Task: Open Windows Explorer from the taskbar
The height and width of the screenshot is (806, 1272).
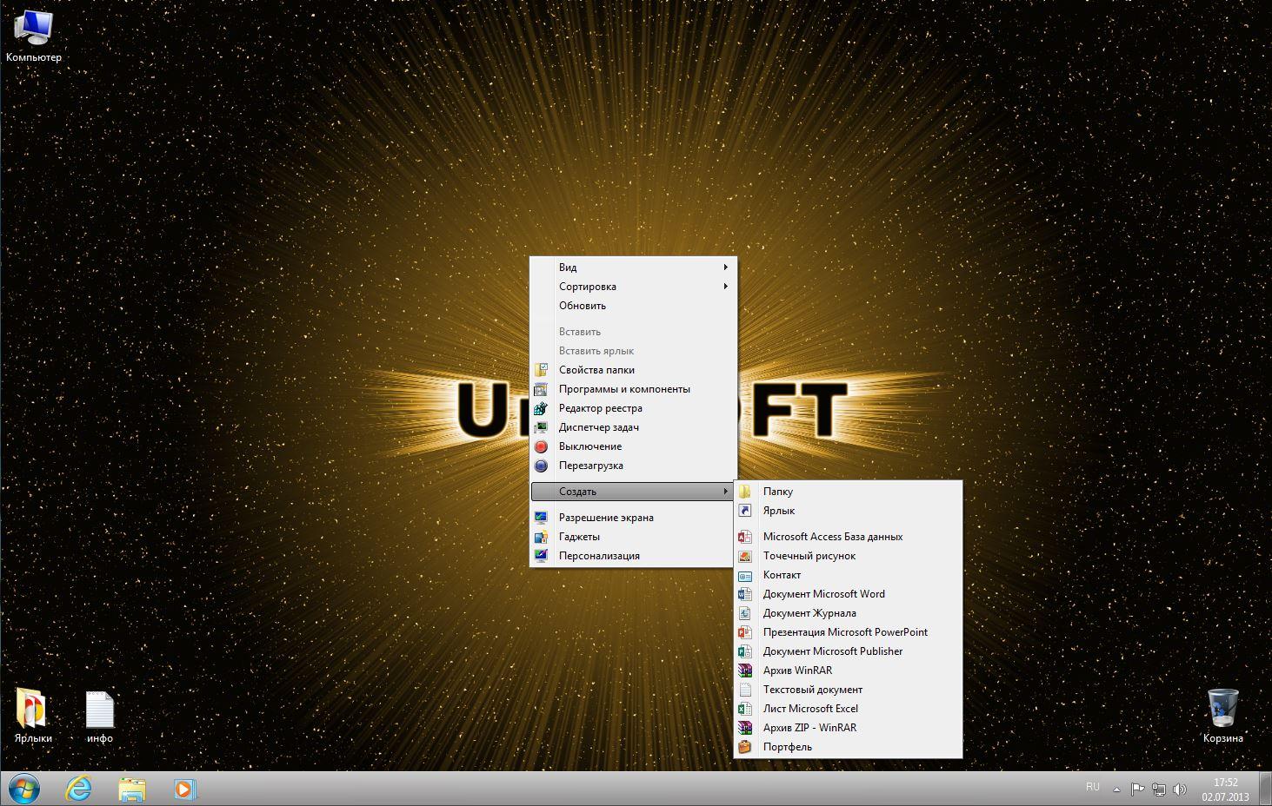Action: tap(131, 789)
